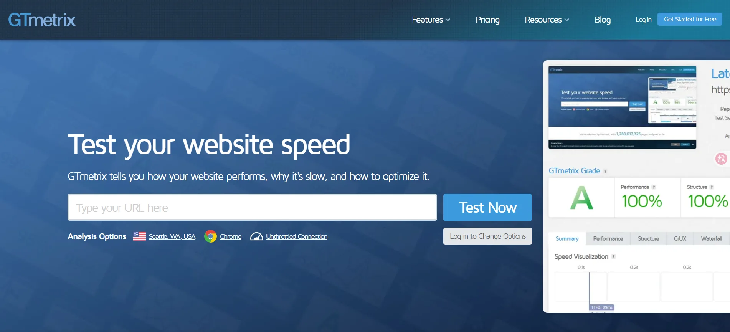Focus the URL input field
Viewport: 730px width, 332px height.
click(252, 207)
